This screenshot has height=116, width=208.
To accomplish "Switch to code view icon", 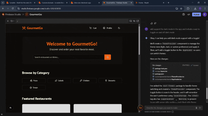I will pyautogui.click(x=189, y=14).
